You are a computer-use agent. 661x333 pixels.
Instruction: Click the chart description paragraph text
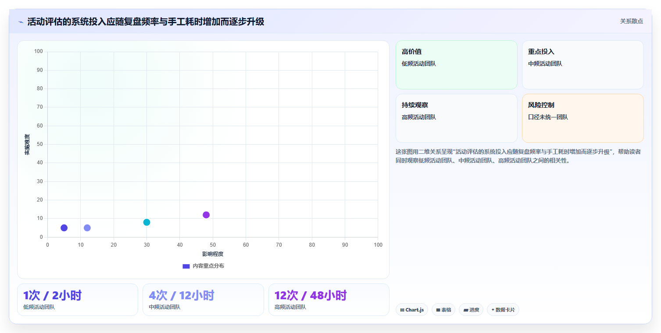[x=518, y=156]
